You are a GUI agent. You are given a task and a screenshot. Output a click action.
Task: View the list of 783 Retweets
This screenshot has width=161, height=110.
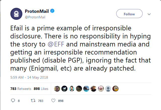[x=21, y=89]
